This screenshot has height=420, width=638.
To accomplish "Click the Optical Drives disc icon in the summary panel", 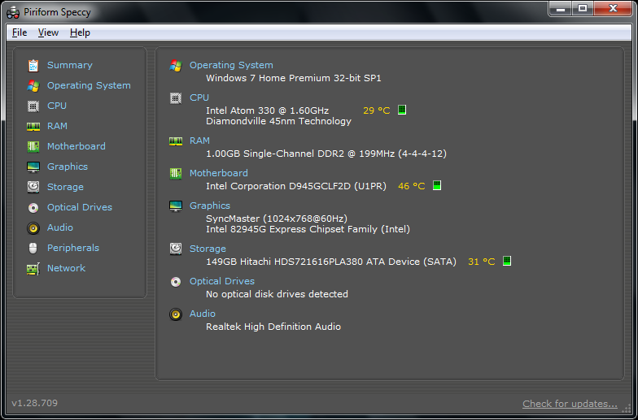I will point(176,281).
